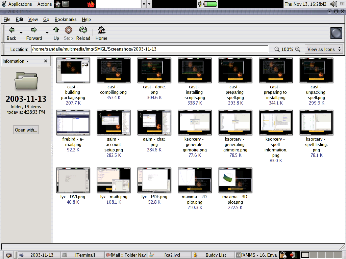Select the maxima - 3D plot.png thumbnail

[235, 180]
